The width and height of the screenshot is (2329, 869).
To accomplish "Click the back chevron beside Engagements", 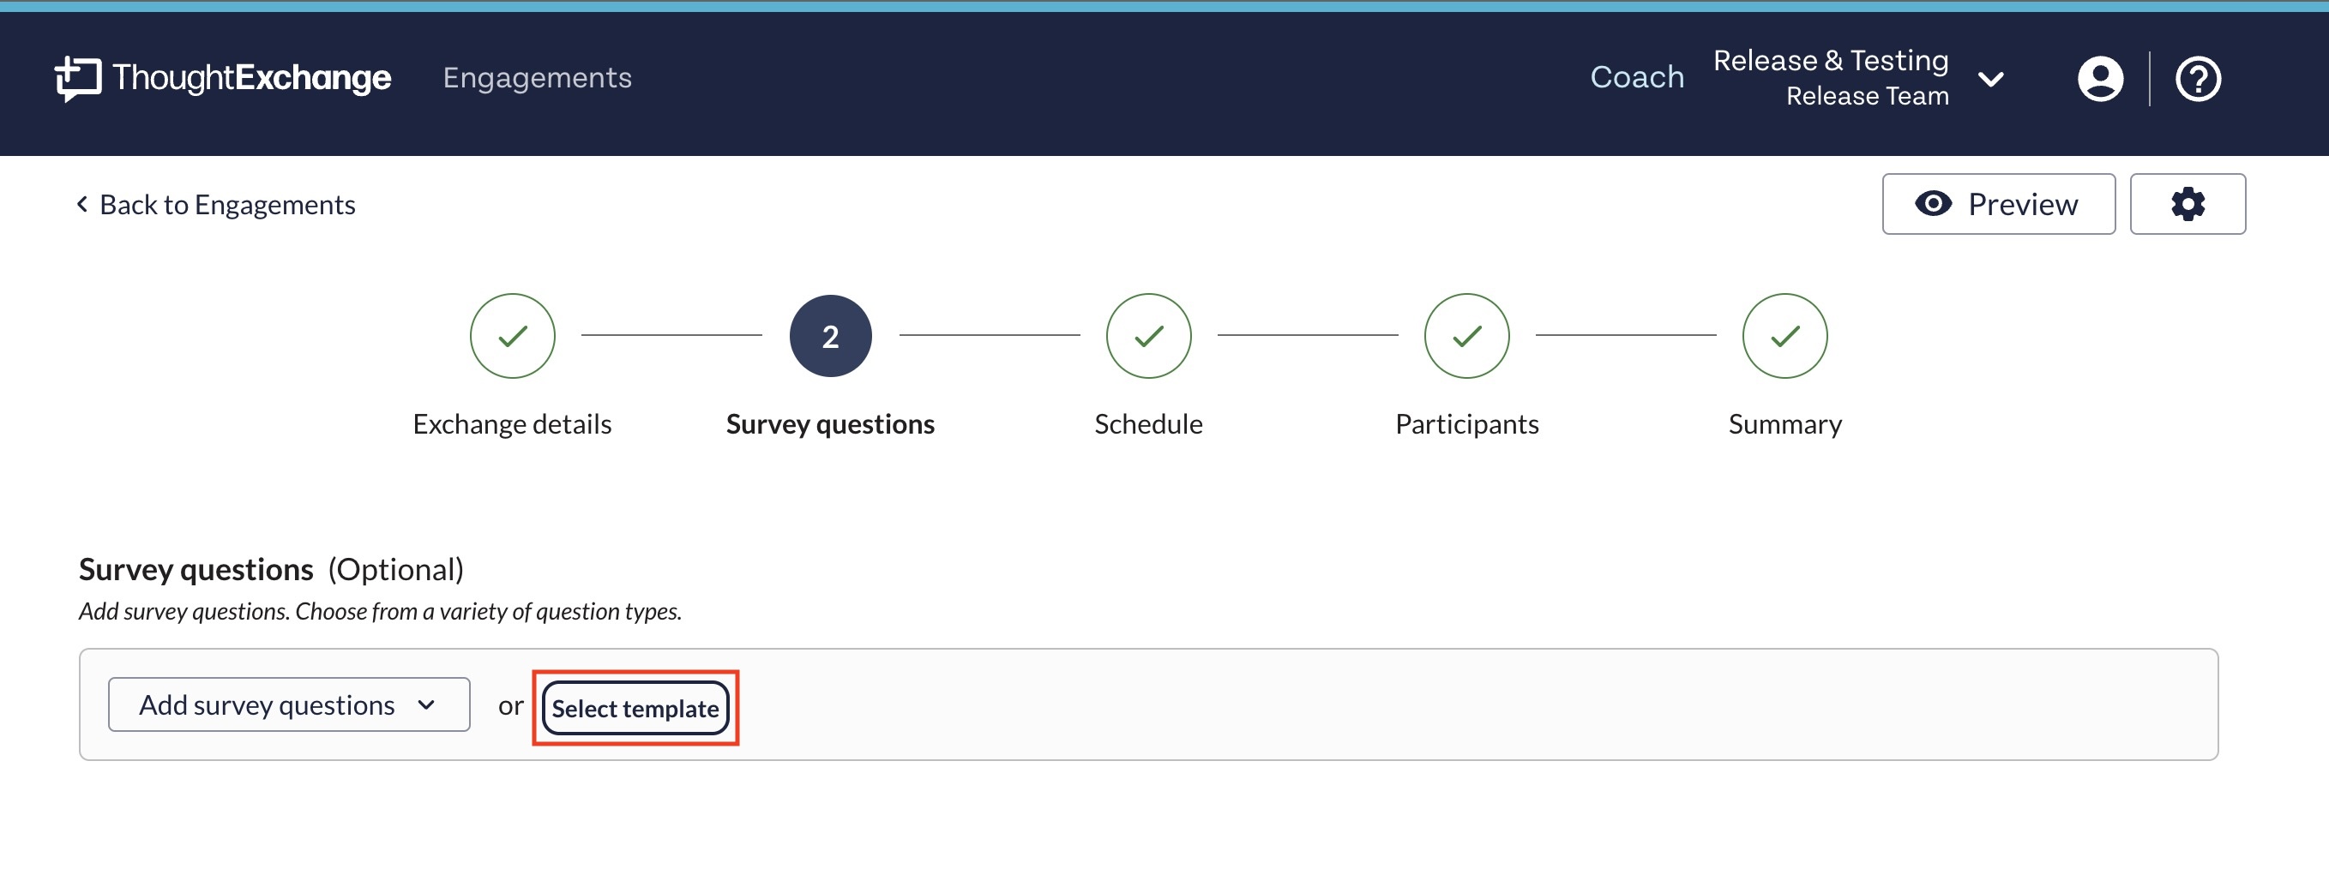I will point(82,205).
